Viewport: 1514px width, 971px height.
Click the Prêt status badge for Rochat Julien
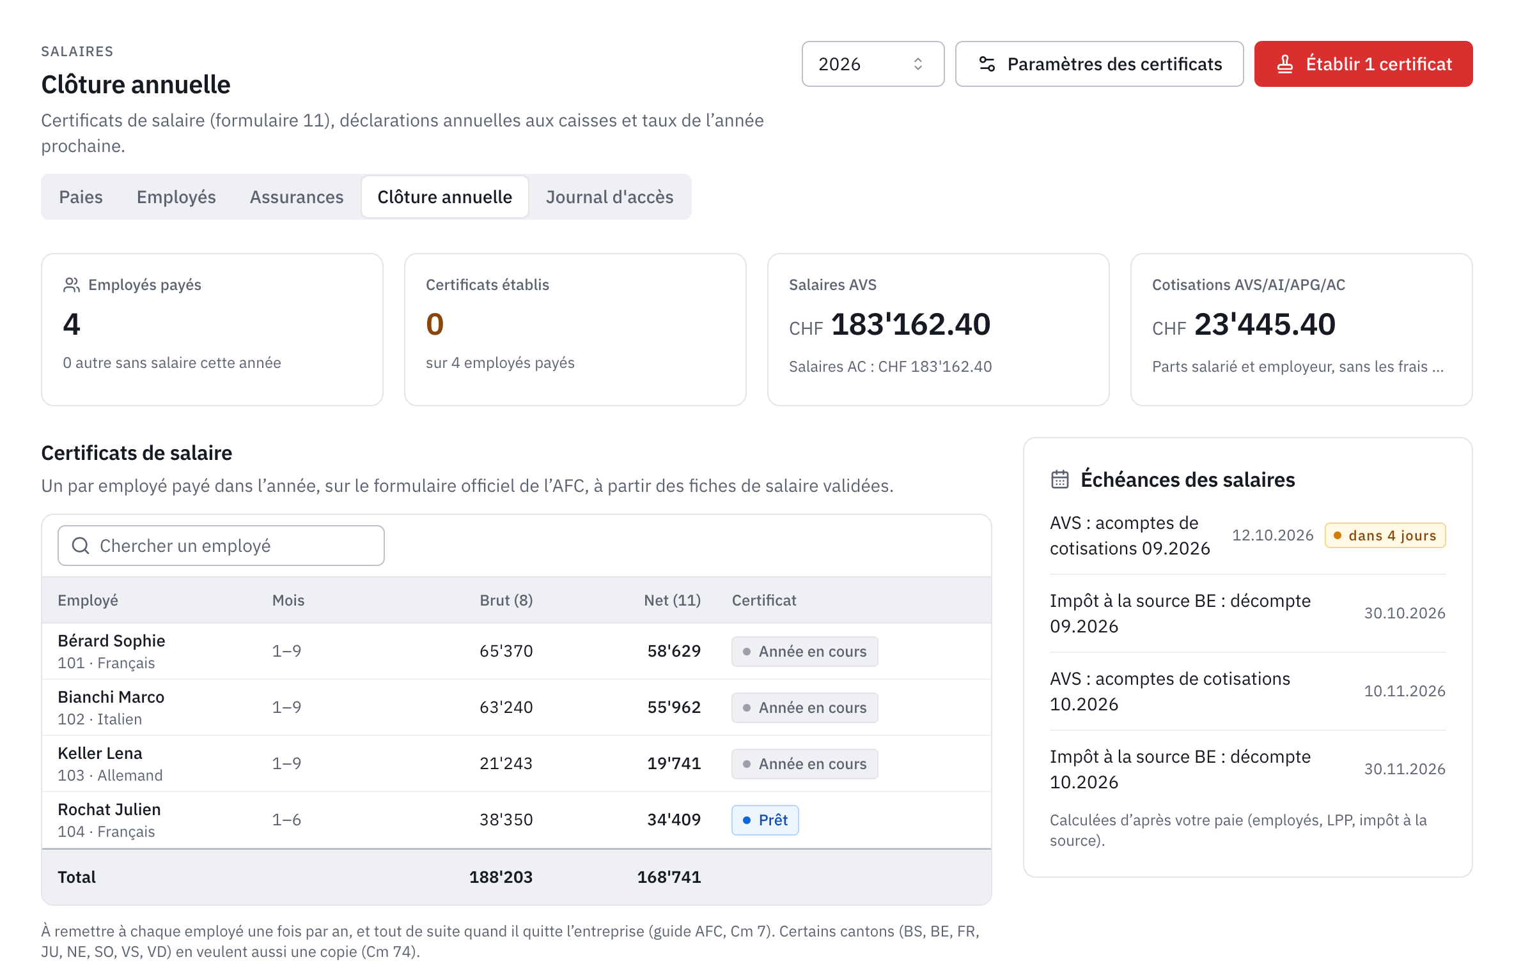pyautogui.click(x=765, y=820)
